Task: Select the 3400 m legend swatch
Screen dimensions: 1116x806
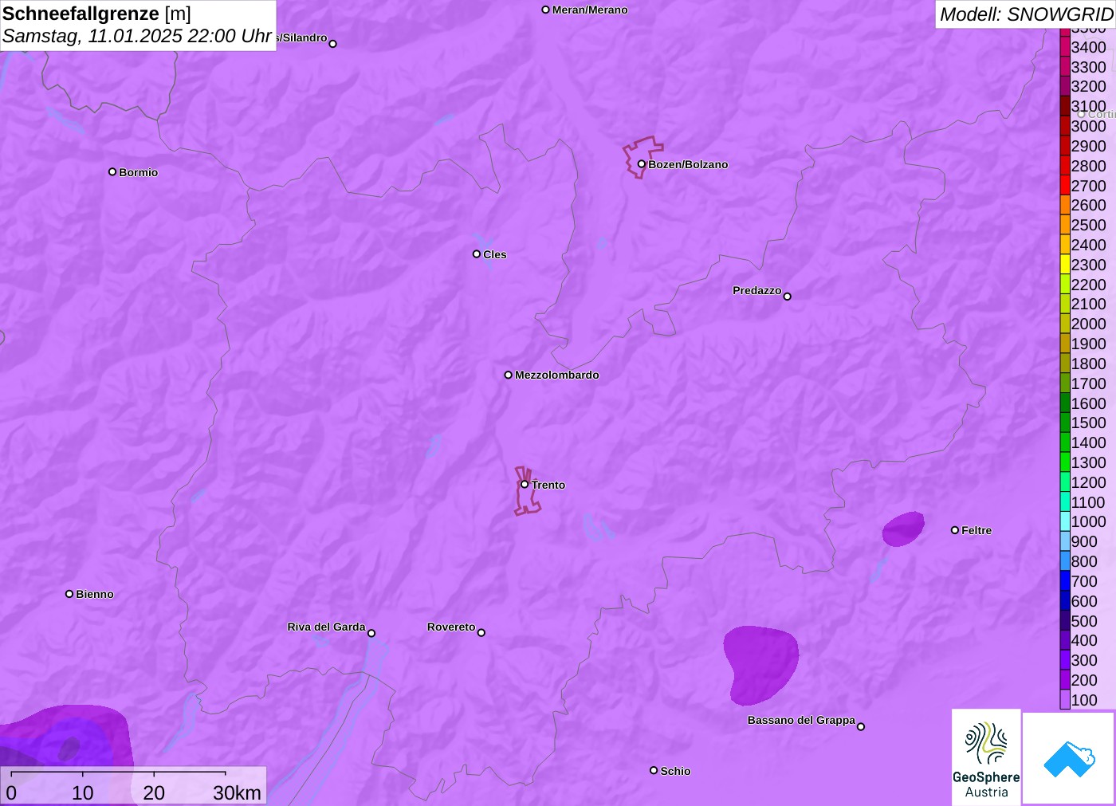Action: tap(1065, 47)
